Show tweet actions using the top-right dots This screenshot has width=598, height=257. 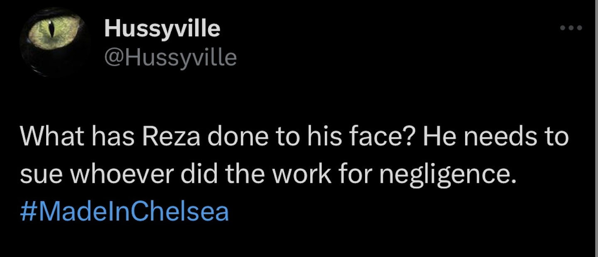click(x=571, y=28)
